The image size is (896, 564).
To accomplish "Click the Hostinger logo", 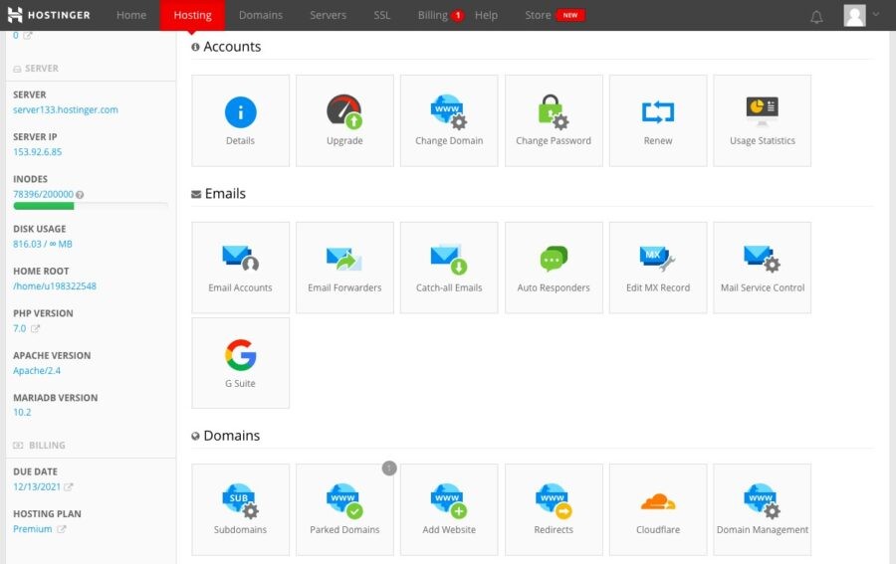I will pyautogui.click(x=49, y=15).
